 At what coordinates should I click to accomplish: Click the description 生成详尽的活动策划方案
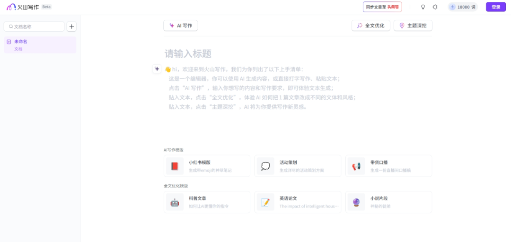(302, 170)
